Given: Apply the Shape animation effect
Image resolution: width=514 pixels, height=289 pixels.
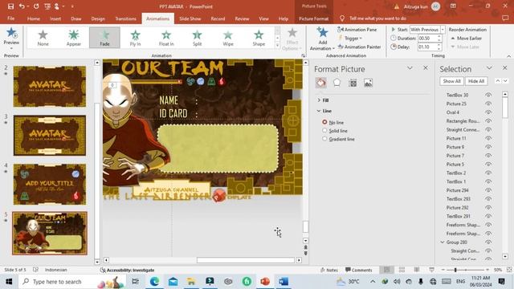Looking at the screenshot, I should (x=259, y=38).
